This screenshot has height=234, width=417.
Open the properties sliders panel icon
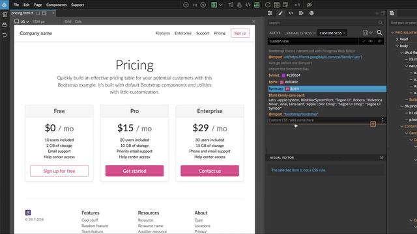click(x=270, y=13)
